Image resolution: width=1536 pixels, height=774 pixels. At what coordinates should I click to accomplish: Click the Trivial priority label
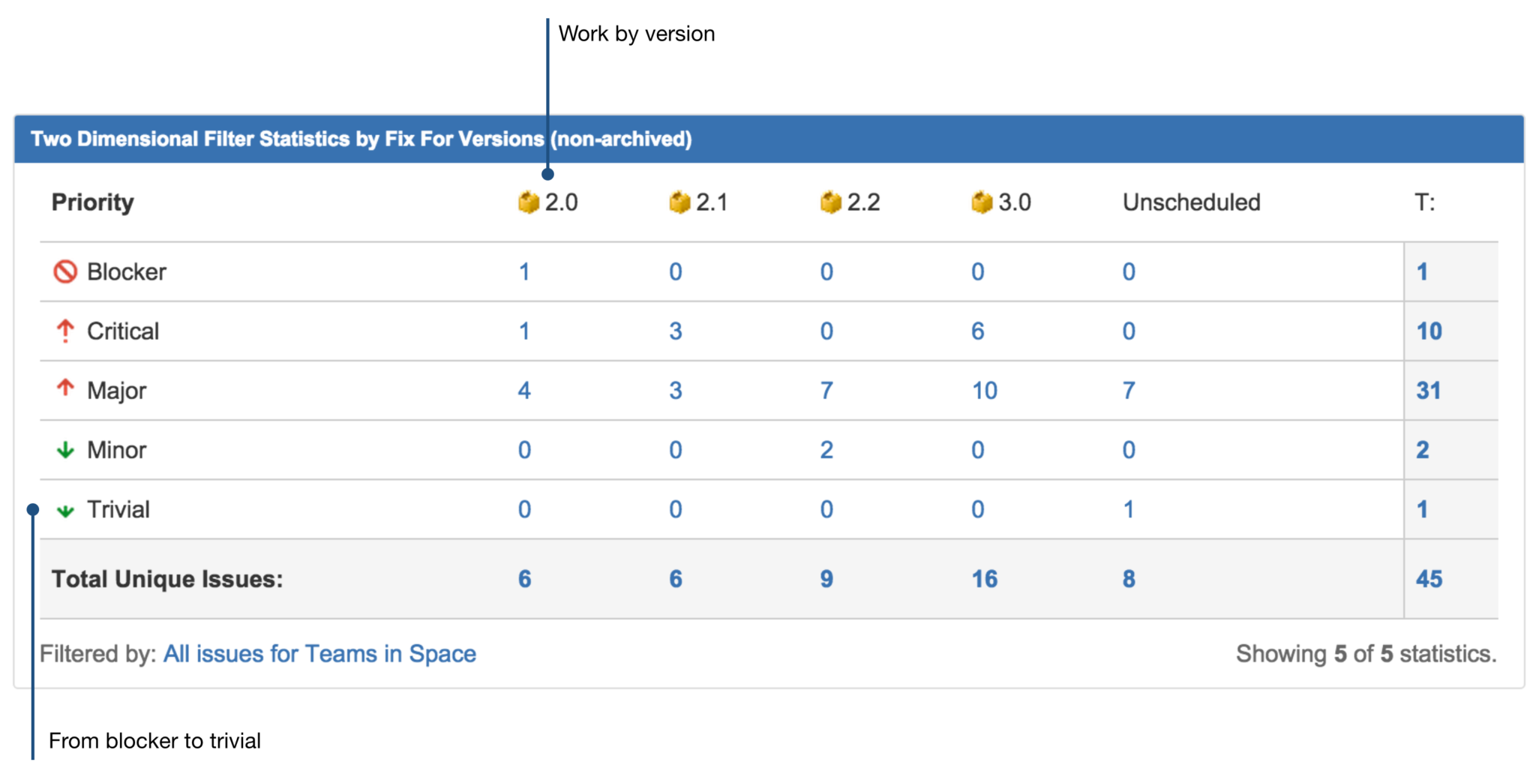[118, 509]
